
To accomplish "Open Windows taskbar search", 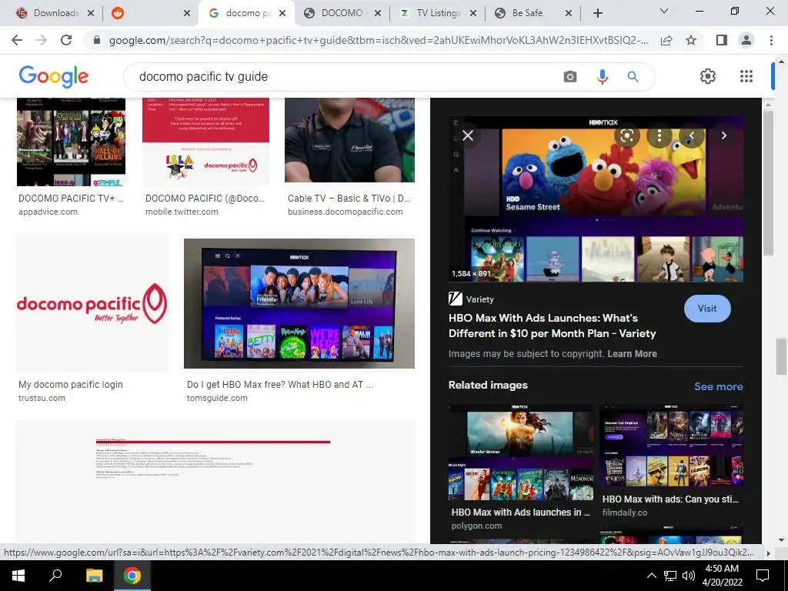I will pyautogui.click(x=55, y=576).
